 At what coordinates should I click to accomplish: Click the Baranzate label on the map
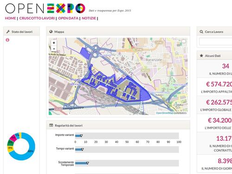[x=154, y=59]
